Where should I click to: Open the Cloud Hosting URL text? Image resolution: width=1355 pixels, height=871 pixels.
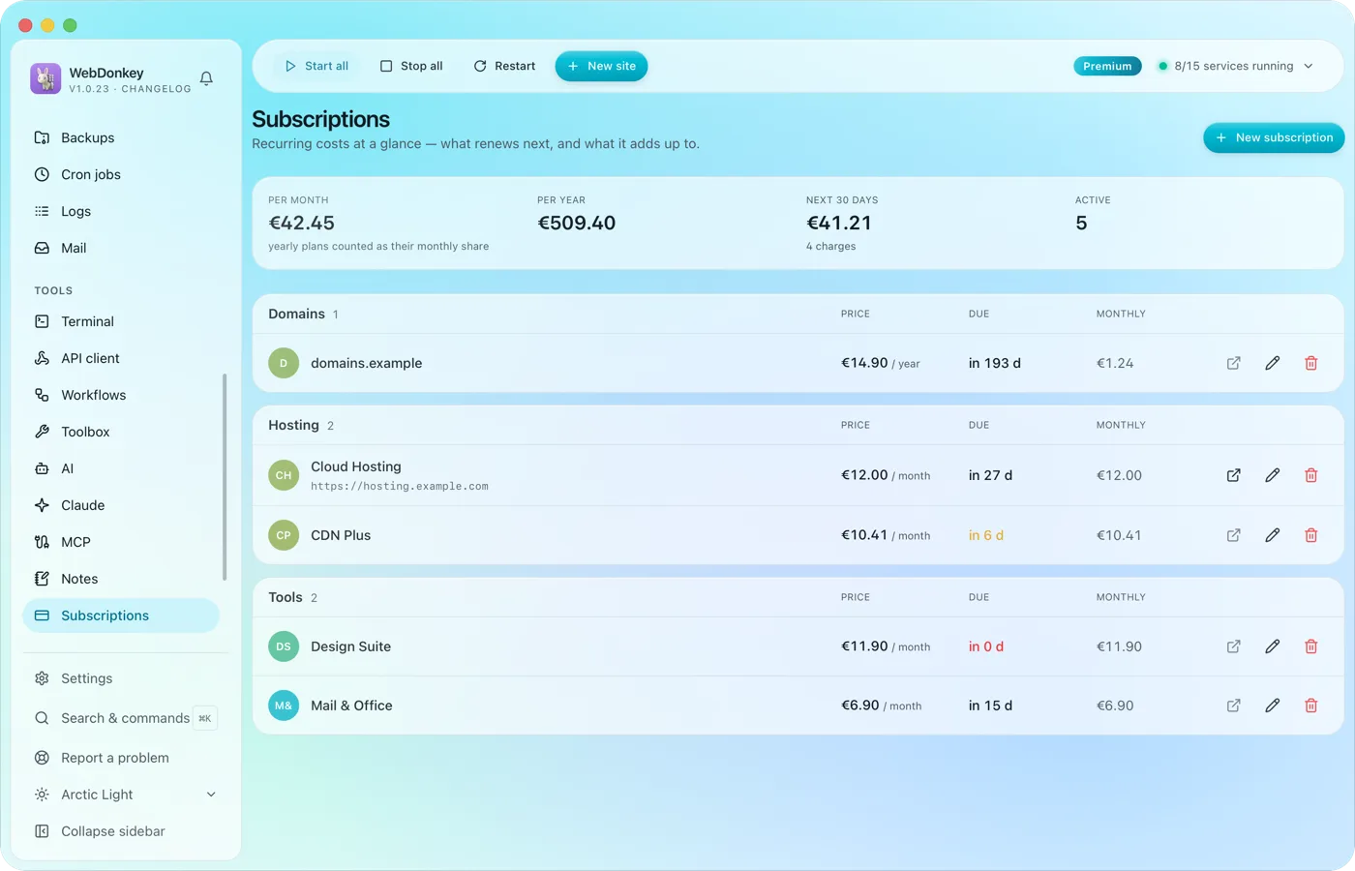[399, 487]
